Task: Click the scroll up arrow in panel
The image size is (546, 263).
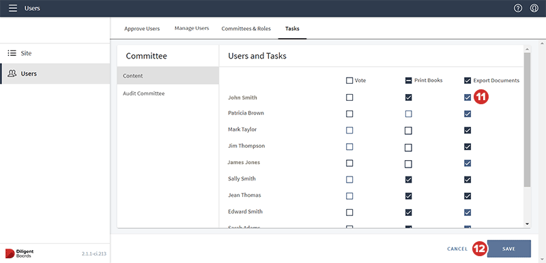Action: pos(527,50)
